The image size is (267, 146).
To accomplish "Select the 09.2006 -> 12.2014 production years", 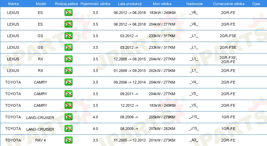I will click(130, 82).
